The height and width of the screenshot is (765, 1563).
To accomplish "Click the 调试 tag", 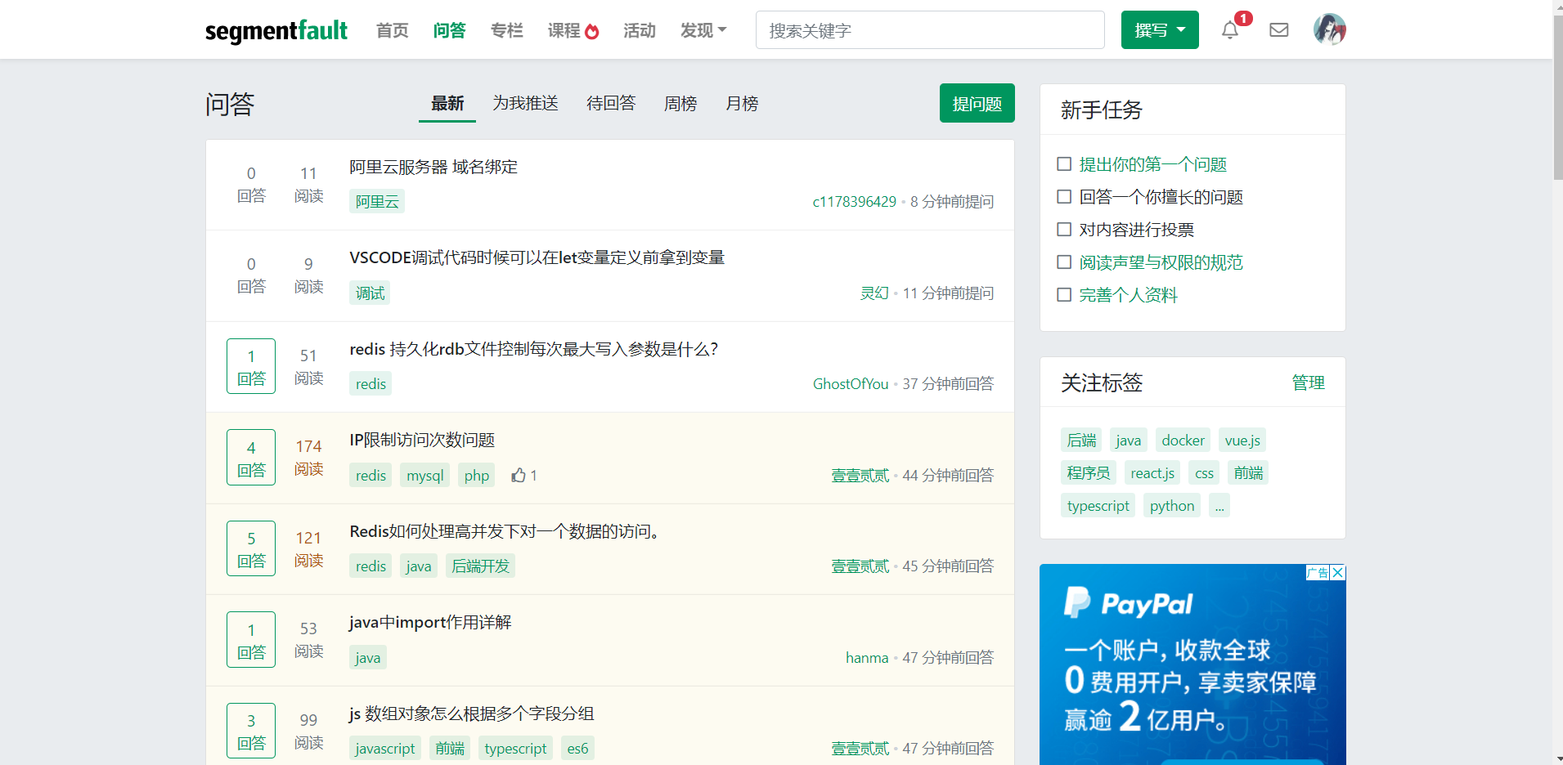I will (370, 293).
